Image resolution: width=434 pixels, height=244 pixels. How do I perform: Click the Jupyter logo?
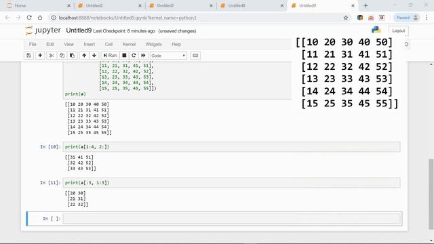click(43, 30)
